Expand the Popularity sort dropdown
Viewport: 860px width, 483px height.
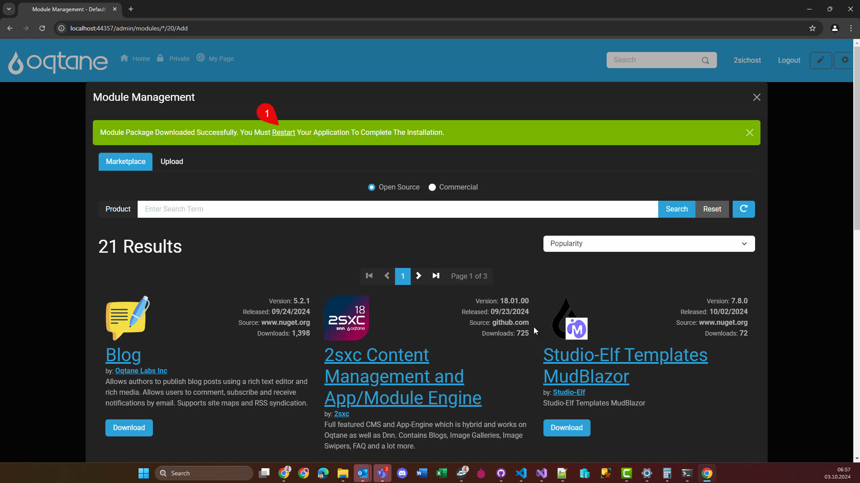point(648,244)
